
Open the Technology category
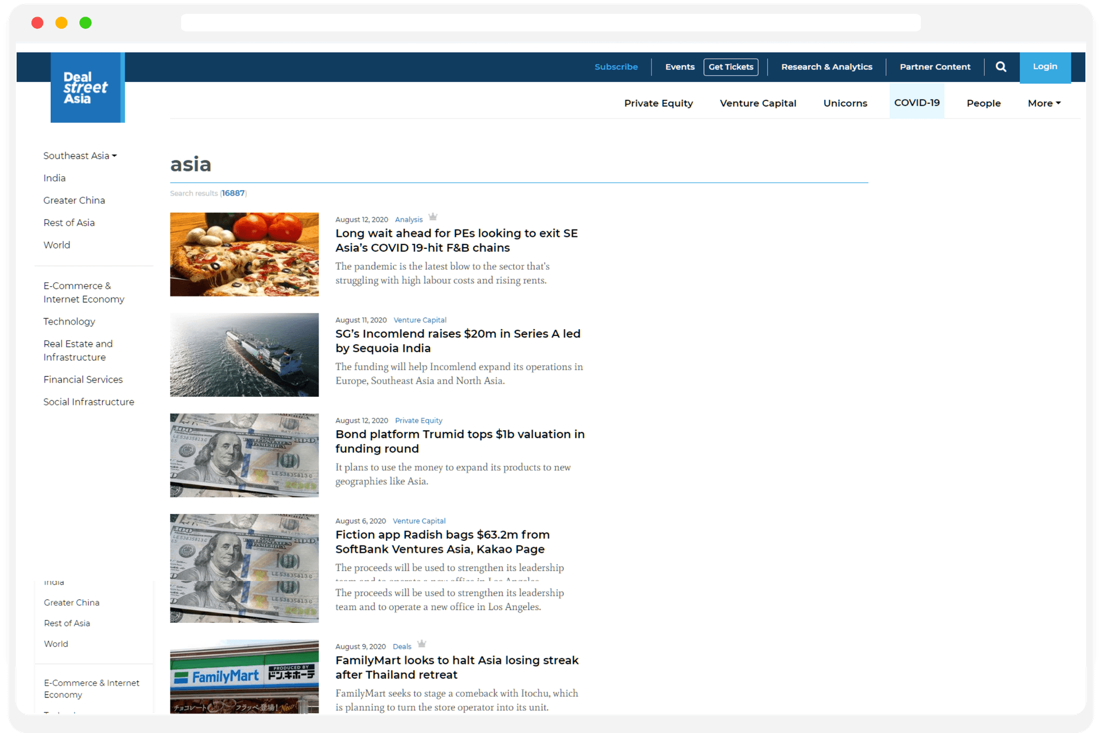[69, 321]
